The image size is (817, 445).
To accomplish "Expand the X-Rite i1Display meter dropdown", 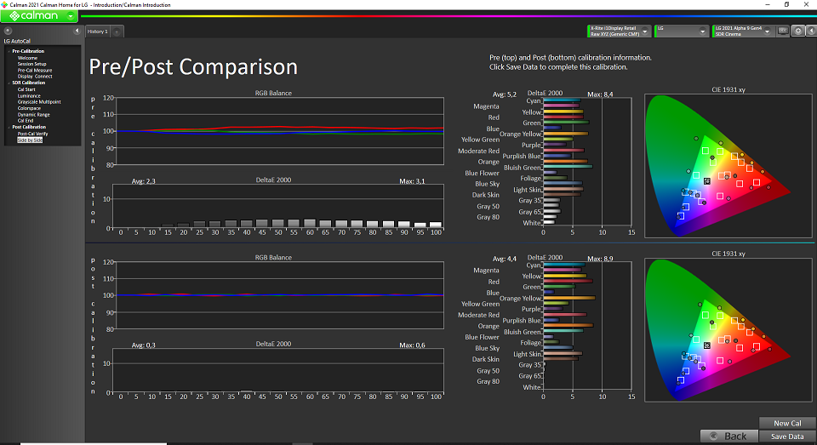I will [x=647, y=31].
